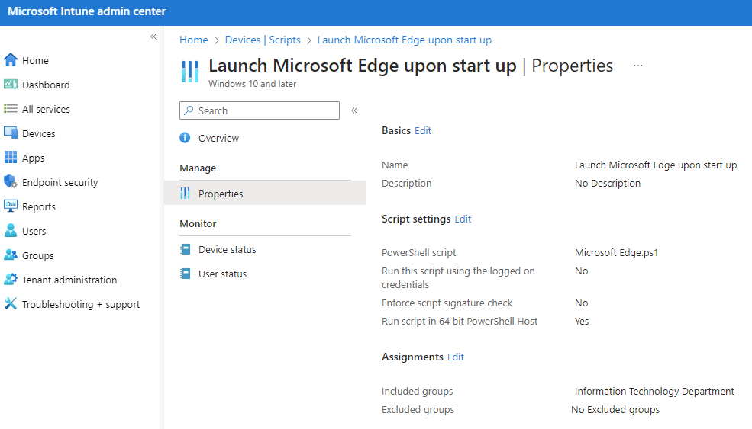Select Endpoint security menu item
752x429 pixels.
(60, 182)
